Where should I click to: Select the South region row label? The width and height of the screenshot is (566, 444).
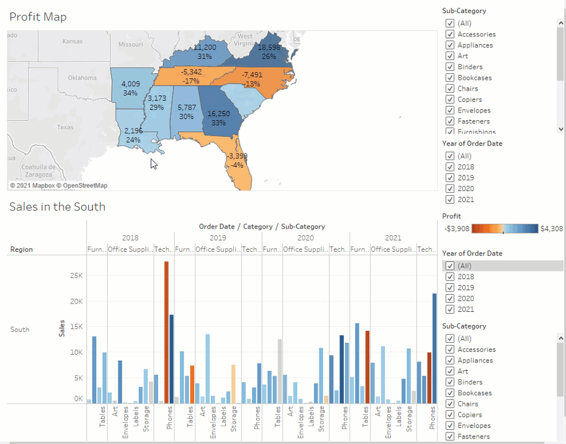[x=20, y=330]
